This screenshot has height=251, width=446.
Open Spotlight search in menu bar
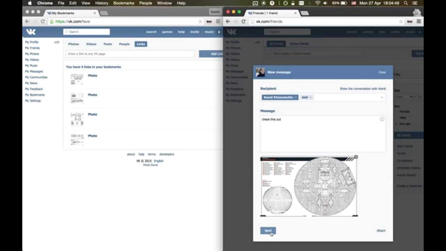click(406, 3)
